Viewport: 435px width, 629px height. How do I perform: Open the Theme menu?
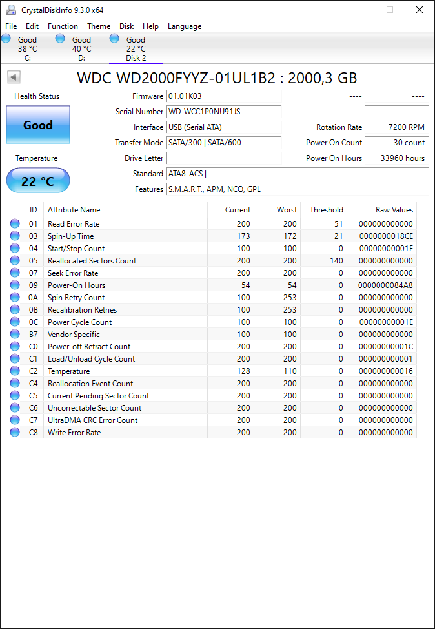tap(99, 26)
